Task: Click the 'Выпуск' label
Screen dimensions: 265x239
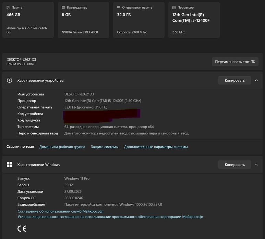Action: click(24, 178)
